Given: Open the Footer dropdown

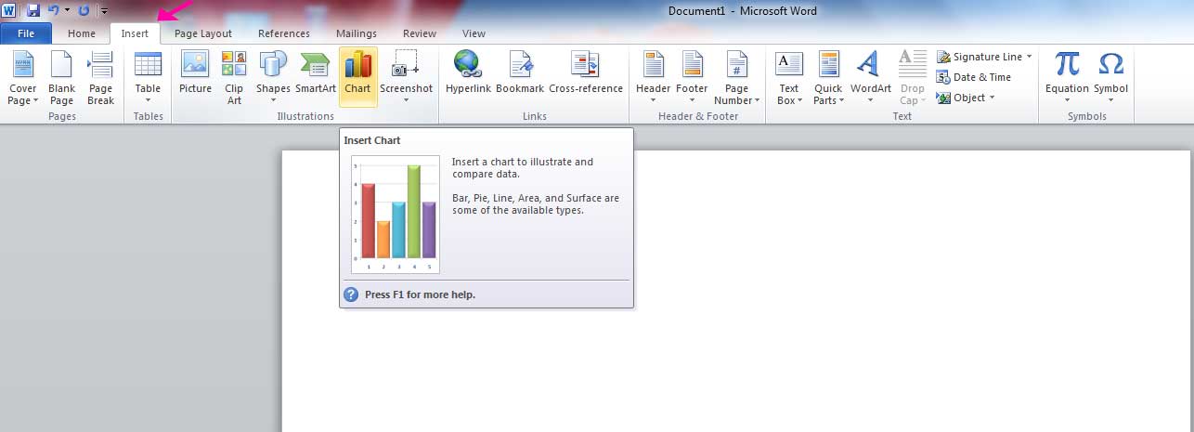Looking at the screenshot, I should (x=692, y=78).
